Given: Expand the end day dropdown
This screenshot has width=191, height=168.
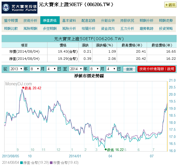Looking at the screenshot, I should tap(111, 69).
